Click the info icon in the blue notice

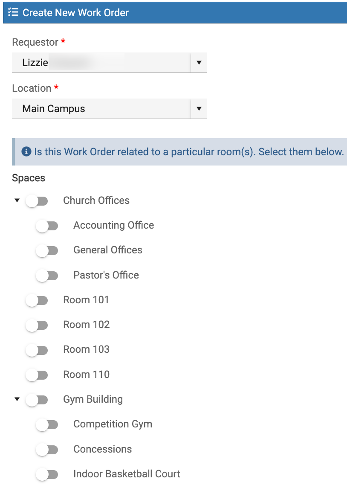coord(26,151)
